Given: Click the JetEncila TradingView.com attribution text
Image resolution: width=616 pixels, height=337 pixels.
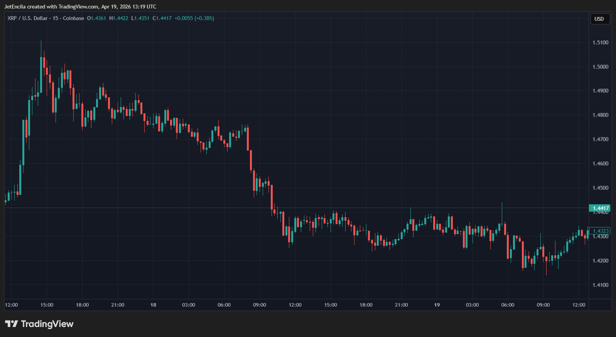Looking at the screenshot, I should point(80,7).
